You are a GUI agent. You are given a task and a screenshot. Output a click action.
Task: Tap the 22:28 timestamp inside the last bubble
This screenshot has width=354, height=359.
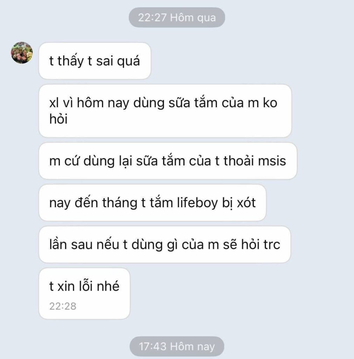(x=63, y=306)
